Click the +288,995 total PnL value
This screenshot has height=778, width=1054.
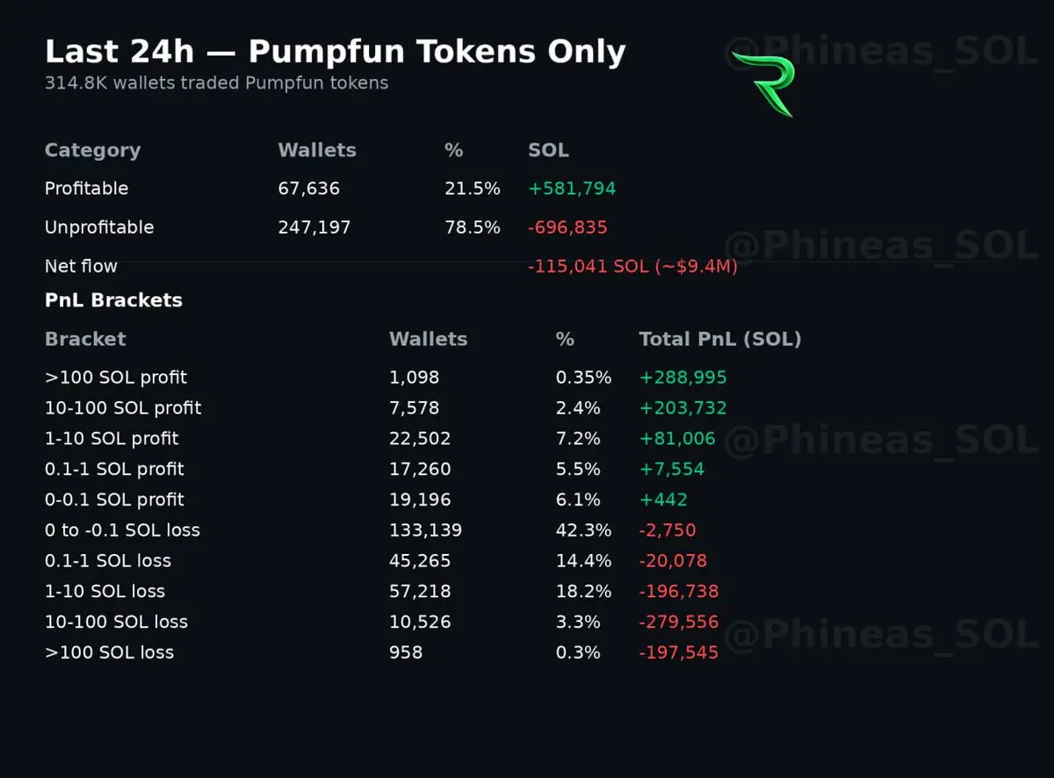click(x=683, y=378)
